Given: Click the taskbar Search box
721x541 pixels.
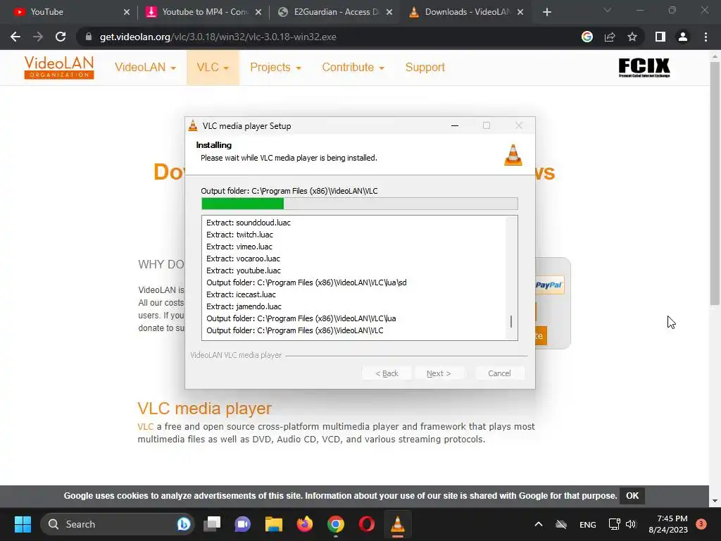Looking at the screenshot, I should click(118, 524).
